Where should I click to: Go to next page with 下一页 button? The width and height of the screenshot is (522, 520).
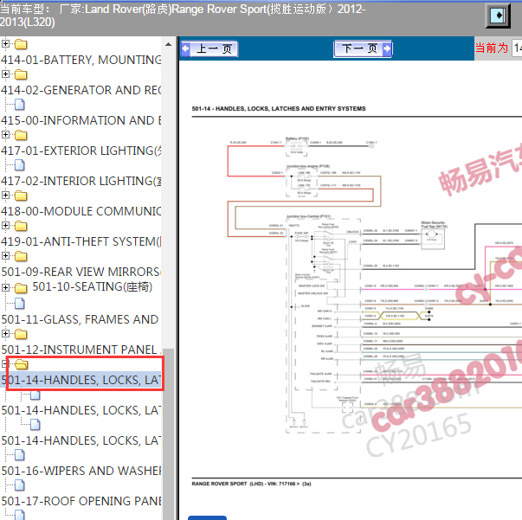click(363, 49)
